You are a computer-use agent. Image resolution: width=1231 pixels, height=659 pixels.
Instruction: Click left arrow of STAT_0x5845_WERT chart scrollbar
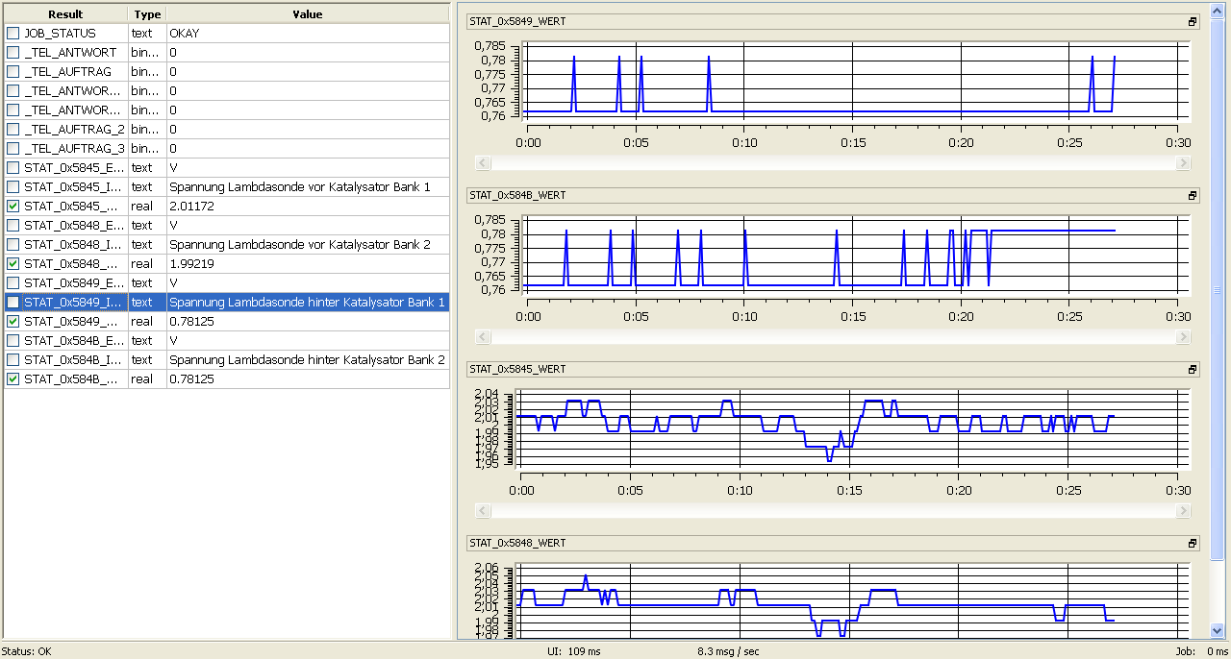tap(484, 511)
